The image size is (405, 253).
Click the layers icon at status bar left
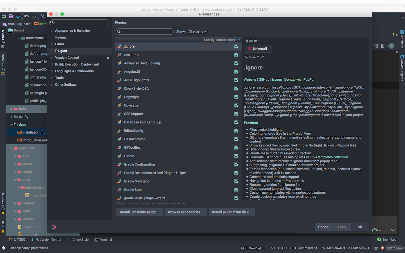3,248
